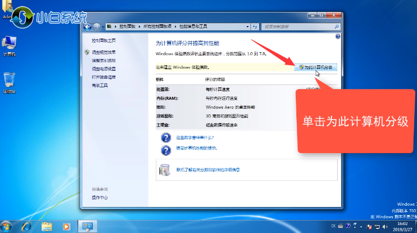
Task: Open Action Center flag tray icon
Action: [369, 227]
